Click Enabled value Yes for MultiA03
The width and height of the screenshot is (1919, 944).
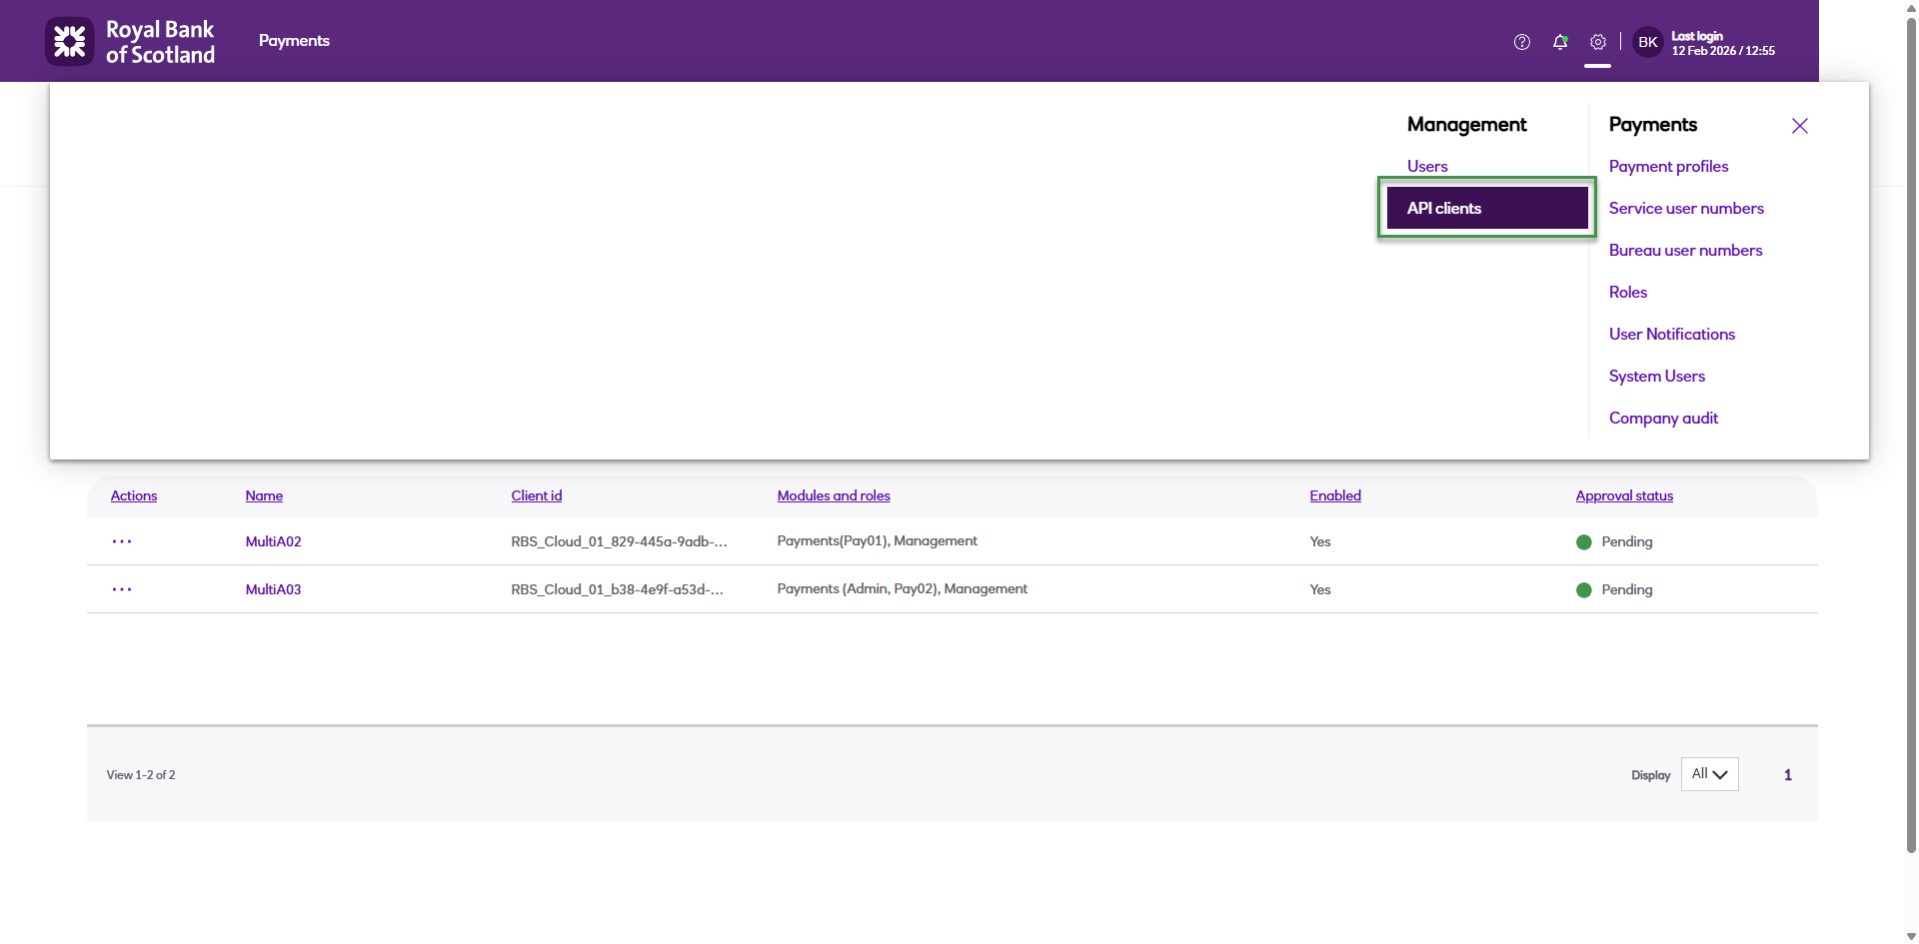click(x=1320, y=590)
